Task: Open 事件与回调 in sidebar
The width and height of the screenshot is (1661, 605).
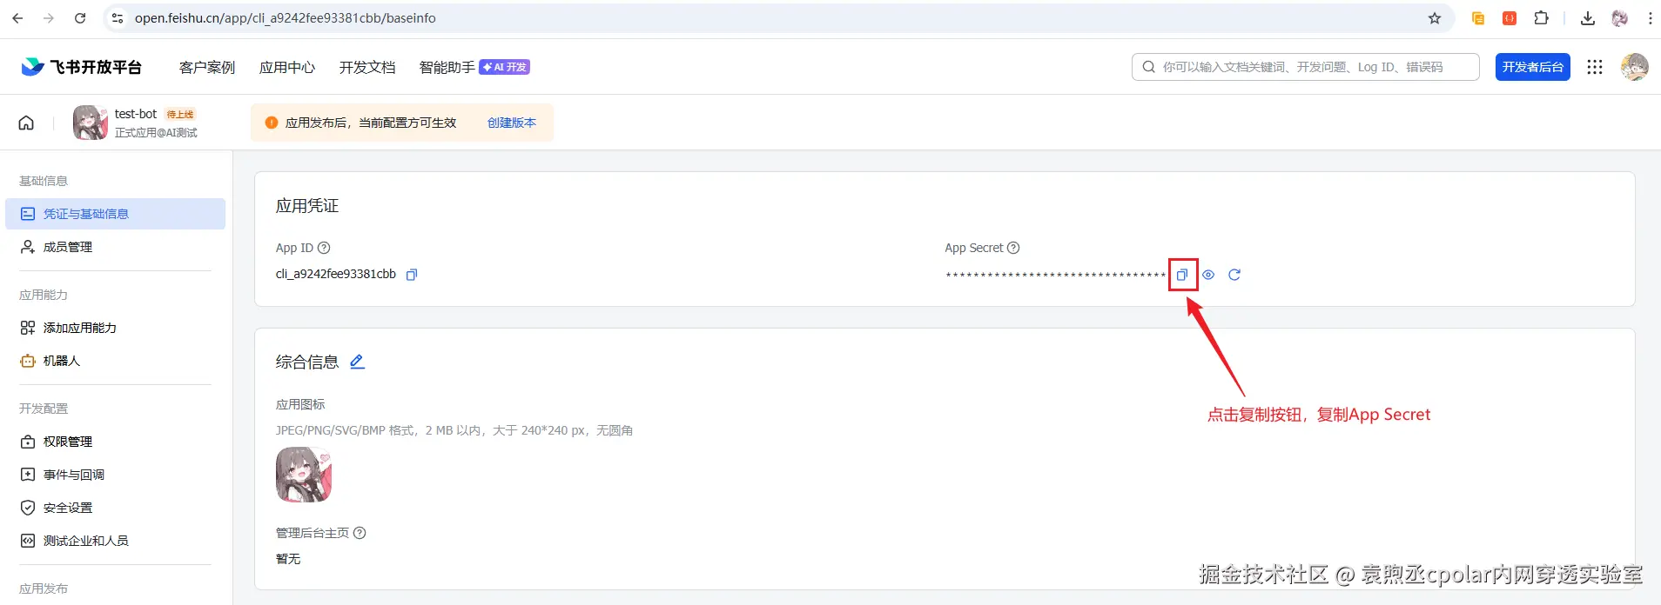Action: (x=115, y=475)
